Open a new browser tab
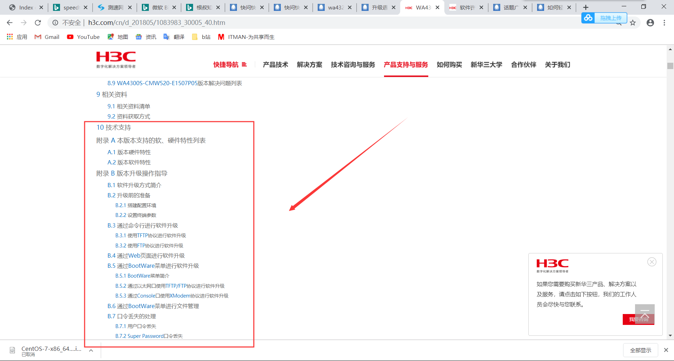Viewport: 674px width, 361px height. click(x=586, y=7)
